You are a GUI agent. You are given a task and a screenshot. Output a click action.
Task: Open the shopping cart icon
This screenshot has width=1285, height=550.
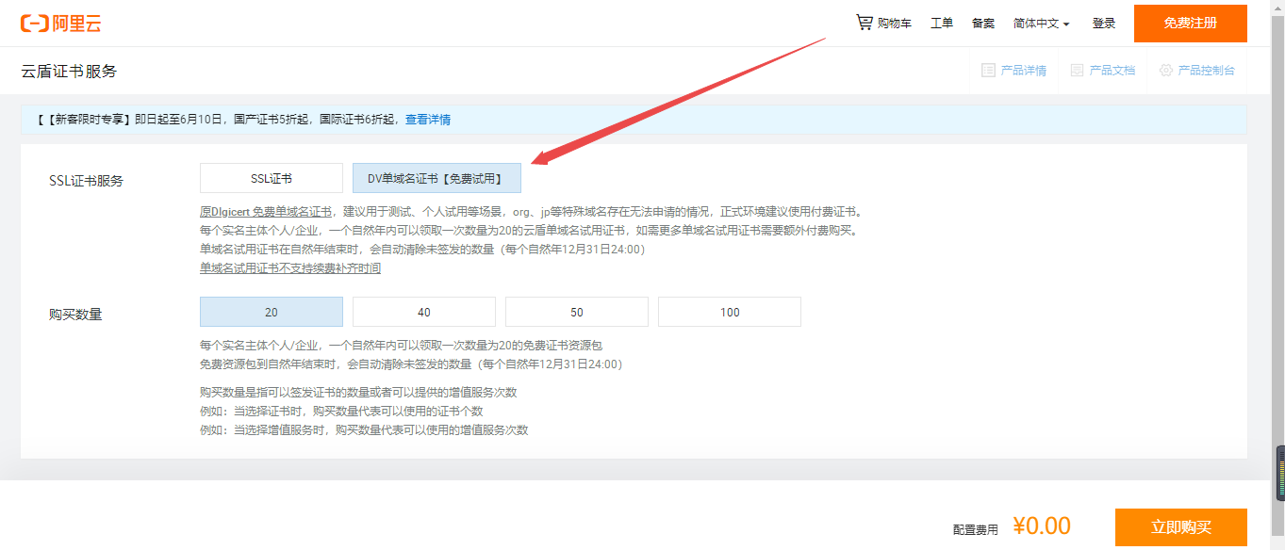pos(864,23)
